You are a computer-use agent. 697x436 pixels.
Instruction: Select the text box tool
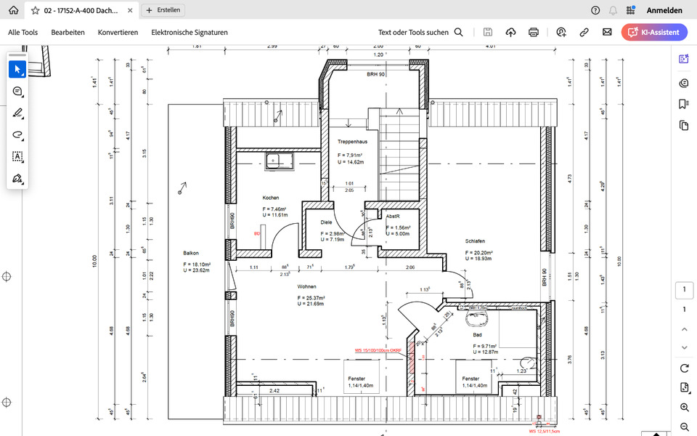(x=17, y=157)
